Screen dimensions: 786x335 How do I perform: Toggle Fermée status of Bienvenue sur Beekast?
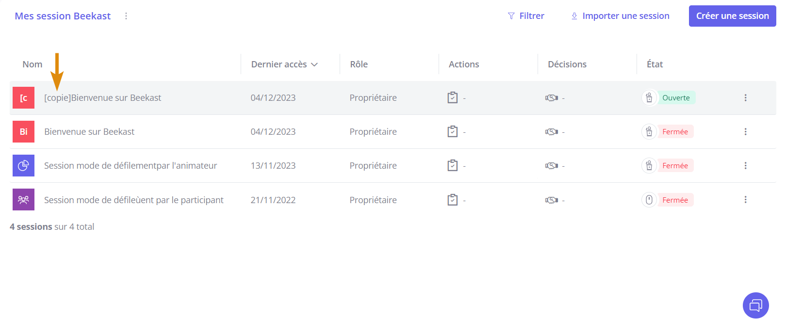(x=675, y=132)
